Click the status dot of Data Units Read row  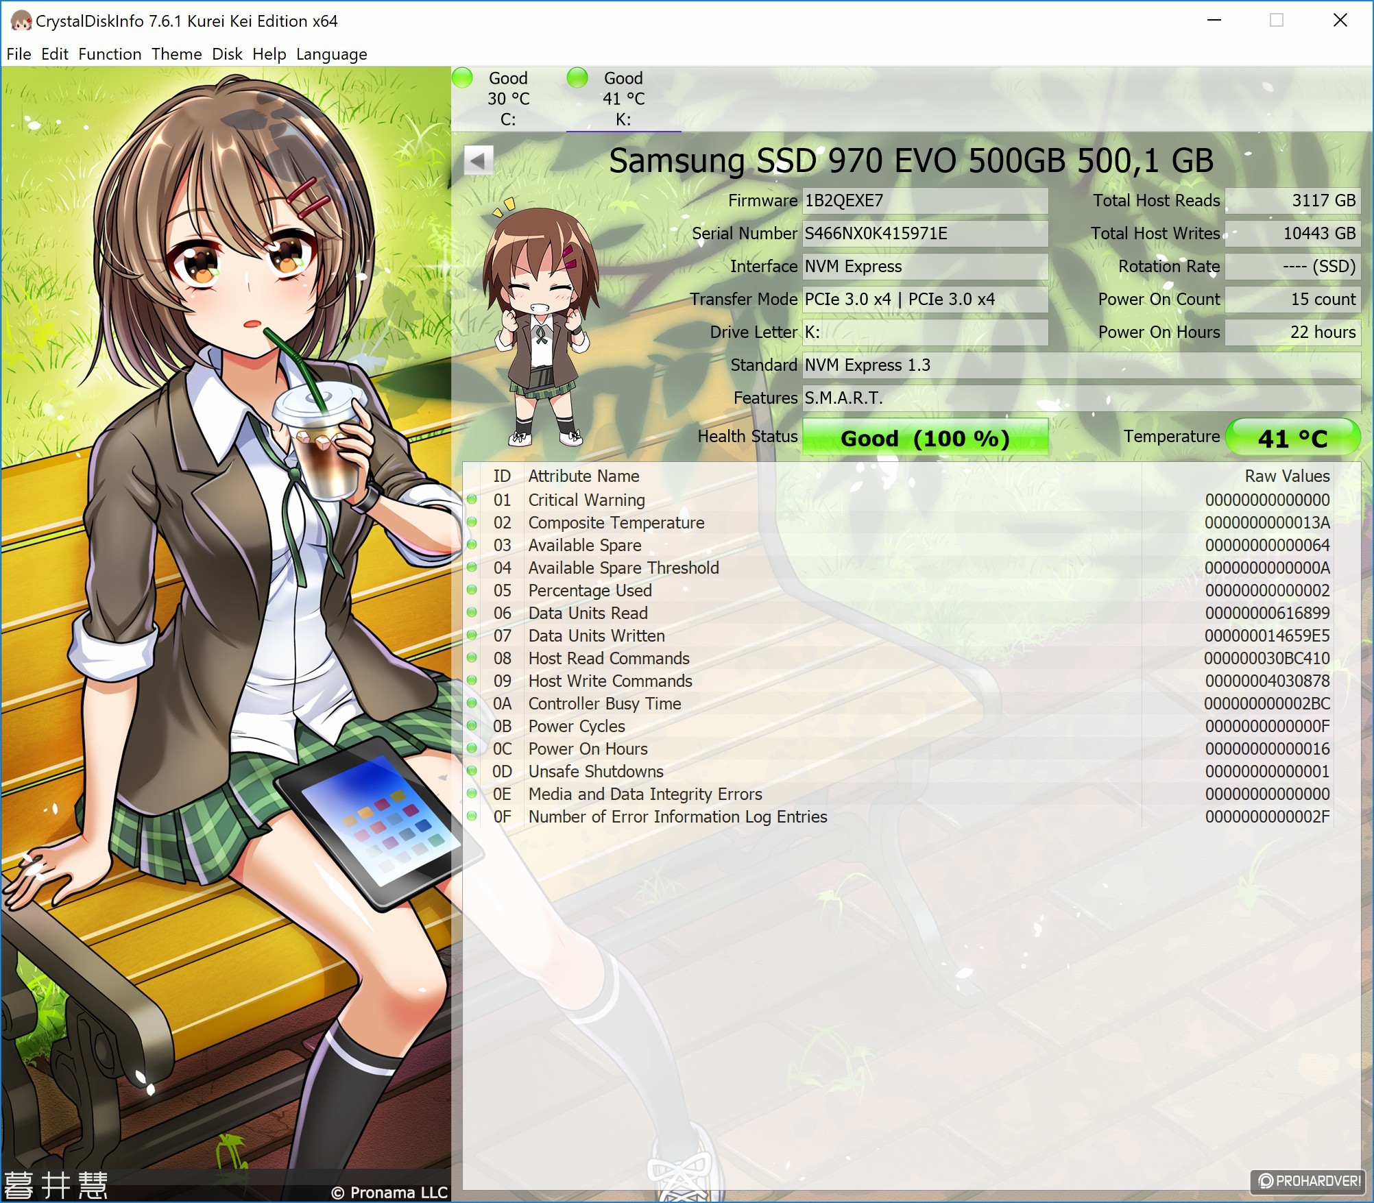[x=472, y=613]
